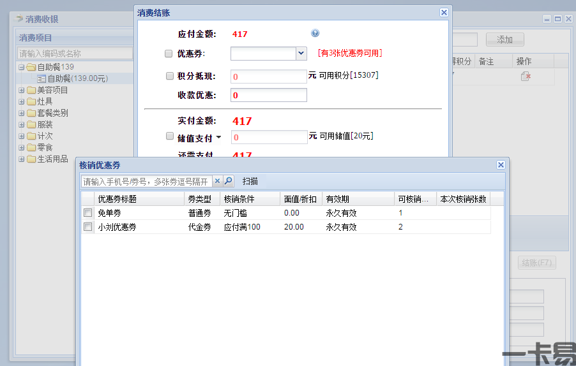This screenshot has width=576, height=366.
Task: Close the 核销优惠券 dialog
Action: click(501, 165)
